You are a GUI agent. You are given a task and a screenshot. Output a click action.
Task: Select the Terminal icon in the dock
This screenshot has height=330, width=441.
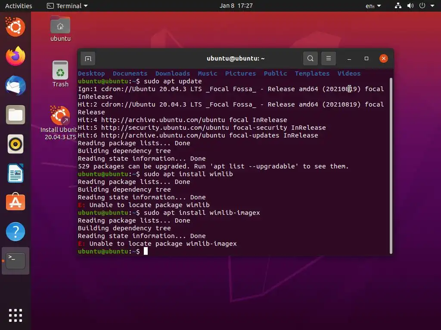(x=15, y=261)
